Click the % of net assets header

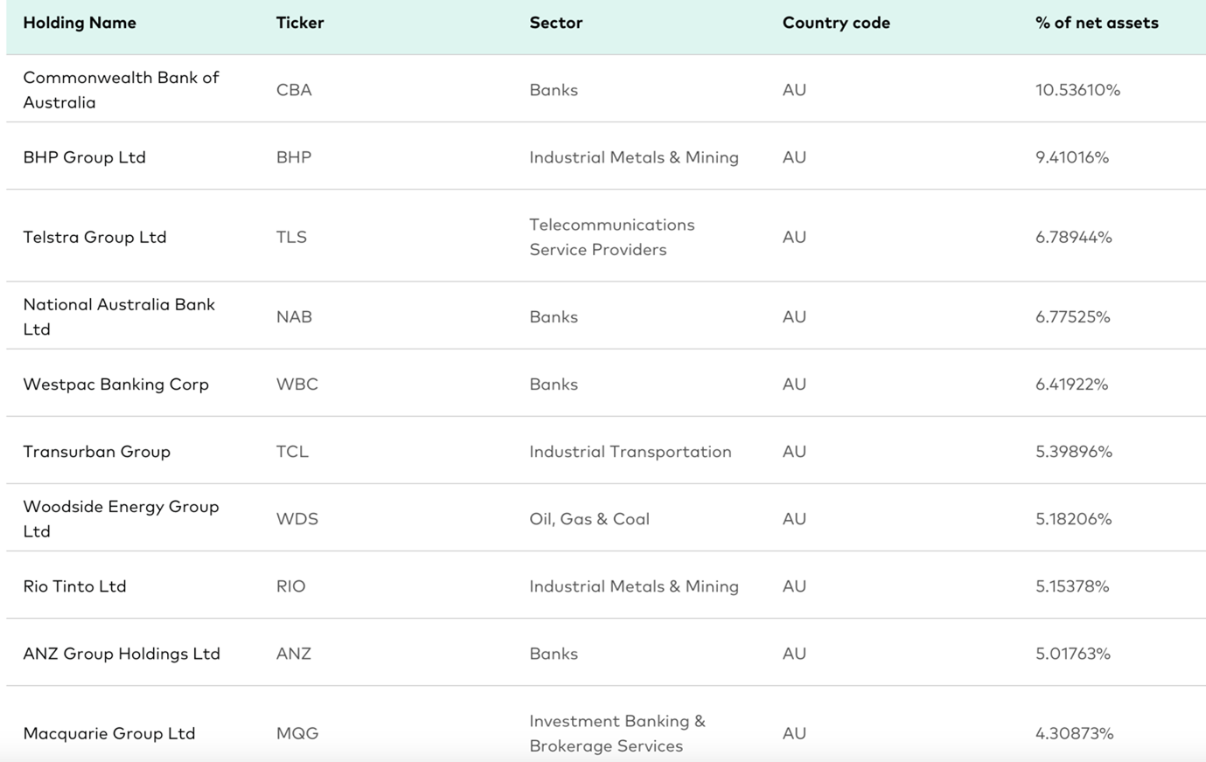pos(1097,23)
